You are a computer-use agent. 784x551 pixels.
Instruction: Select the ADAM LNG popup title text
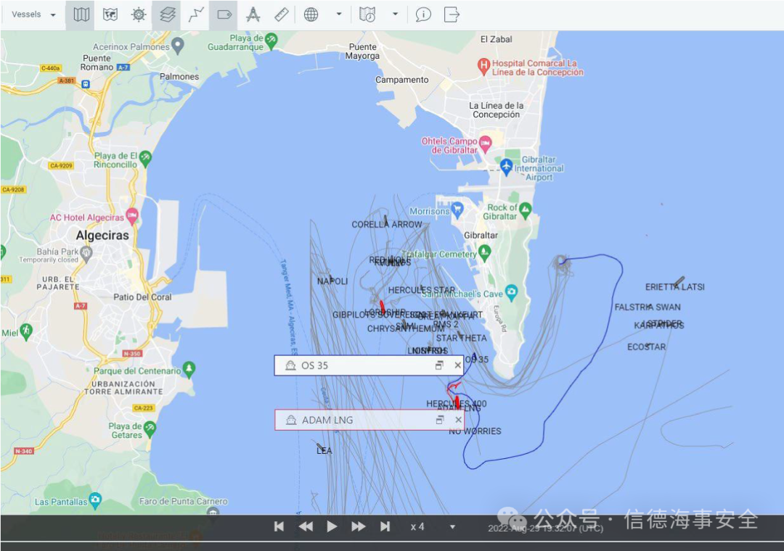pyautogui.click(x=327, y=420)
